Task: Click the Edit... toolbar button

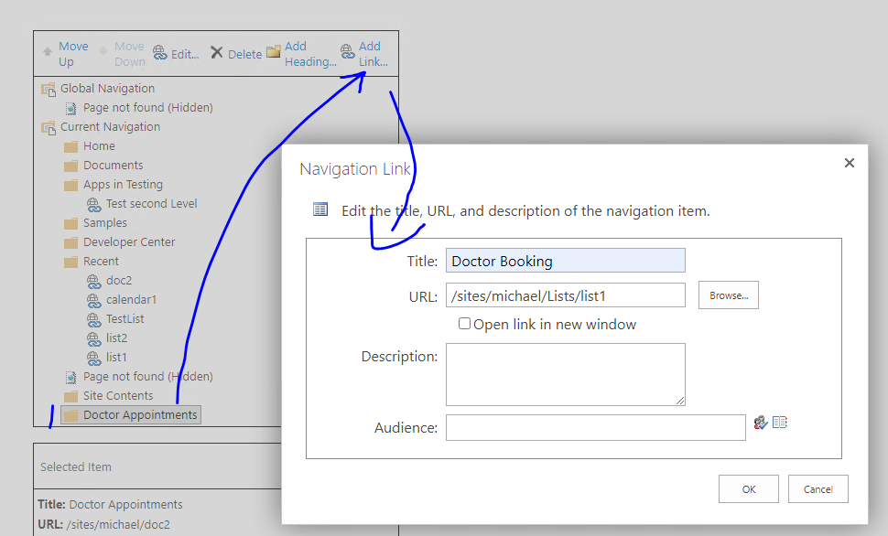Action: 176,54
